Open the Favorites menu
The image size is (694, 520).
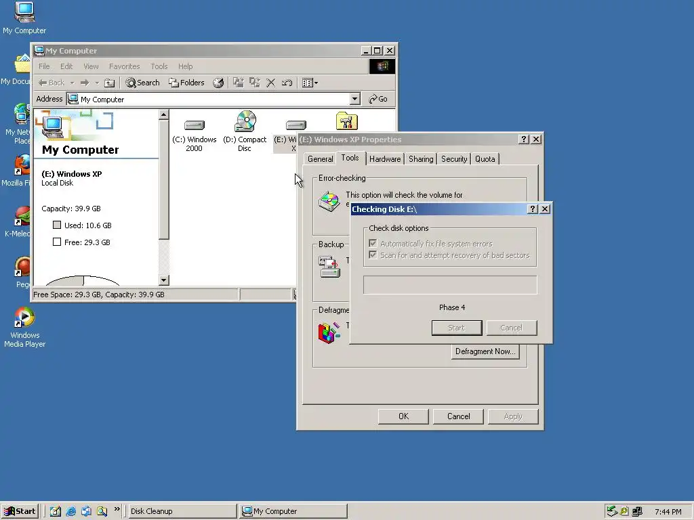125,66
